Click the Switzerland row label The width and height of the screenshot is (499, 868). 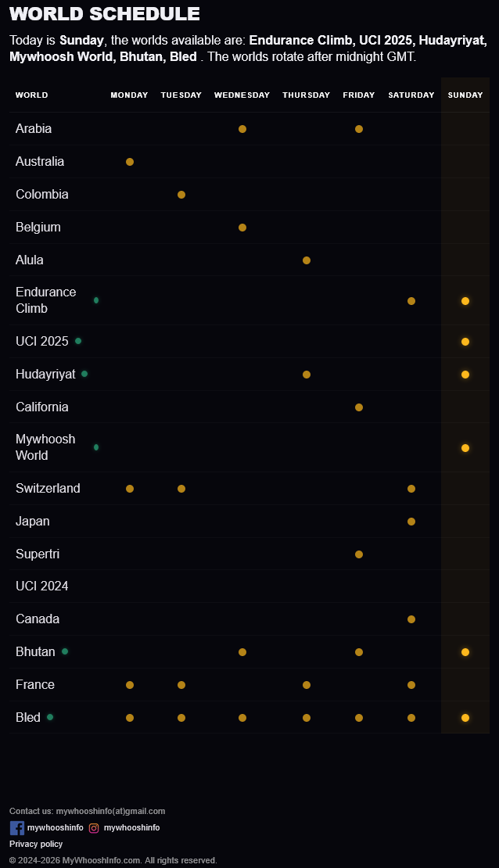click(48, 488)
